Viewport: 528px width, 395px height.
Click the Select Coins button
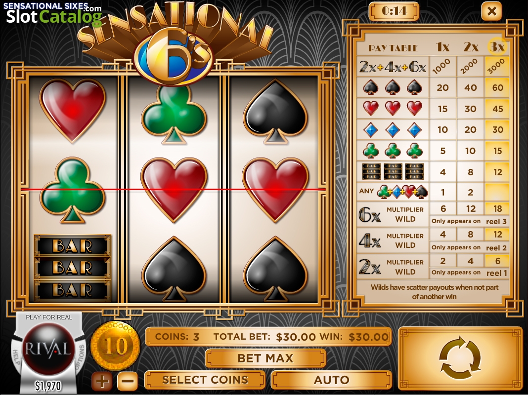coord(205,380)
